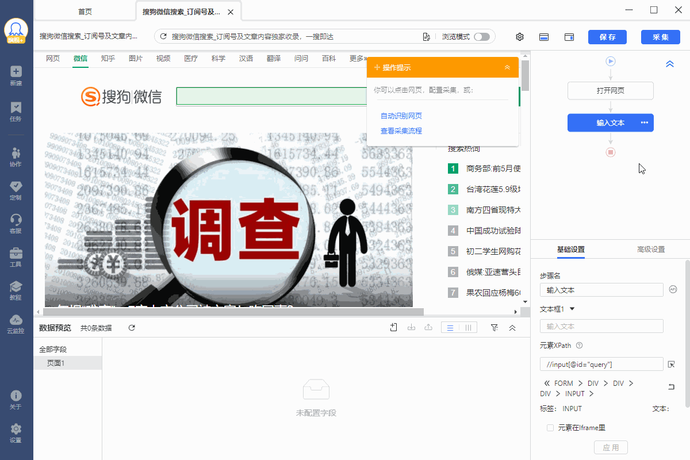Click the help icon next to 元素XPath
The height and width of the screenshot is (460, 690).
pos(579,346)
